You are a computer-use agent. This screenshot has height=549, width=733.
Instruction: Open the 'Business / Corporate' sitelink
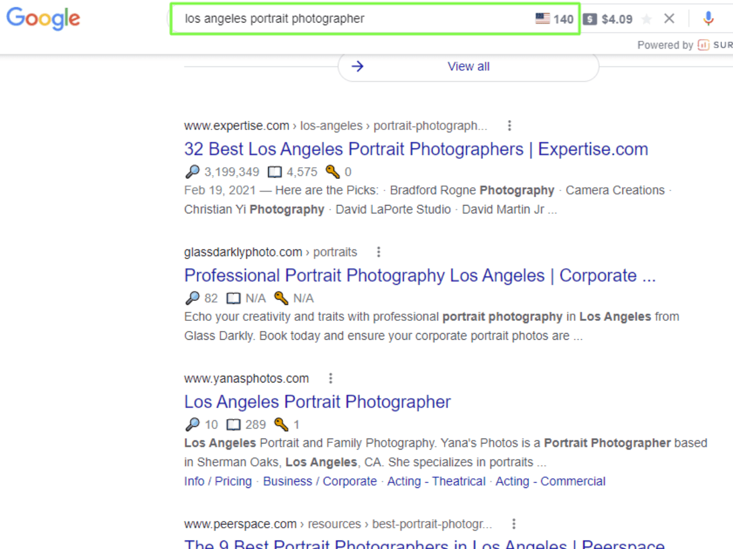[x=320, y=481]
